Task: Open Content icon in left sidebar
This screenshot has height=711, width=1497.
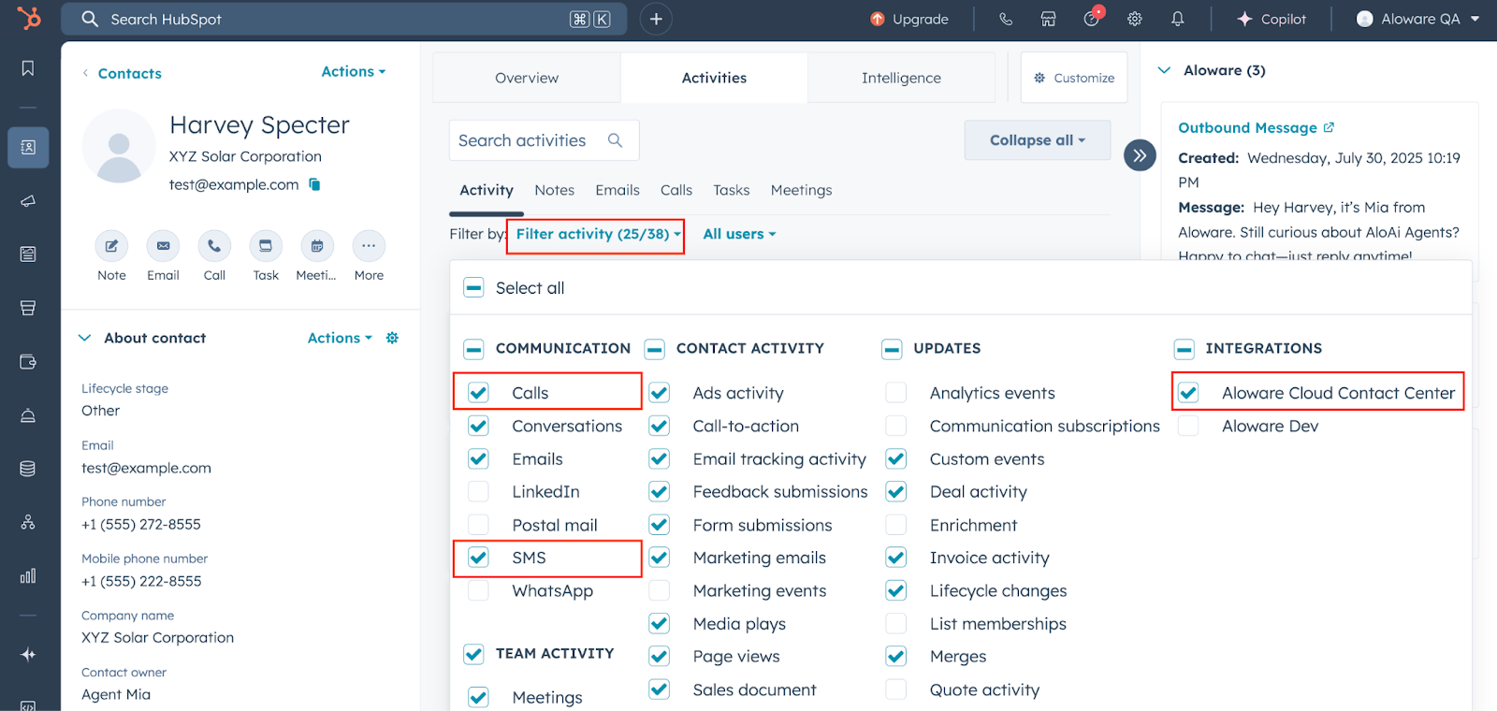Action: 28,254
